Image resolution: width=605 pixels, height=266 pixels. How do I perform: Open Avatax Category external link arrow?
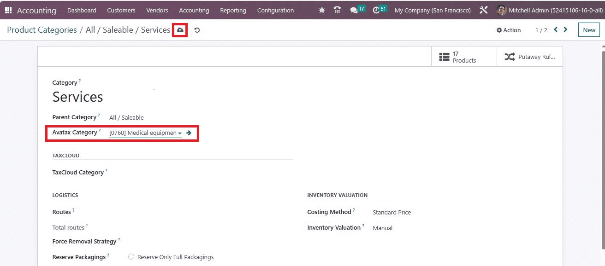click(x=189, y=133)
